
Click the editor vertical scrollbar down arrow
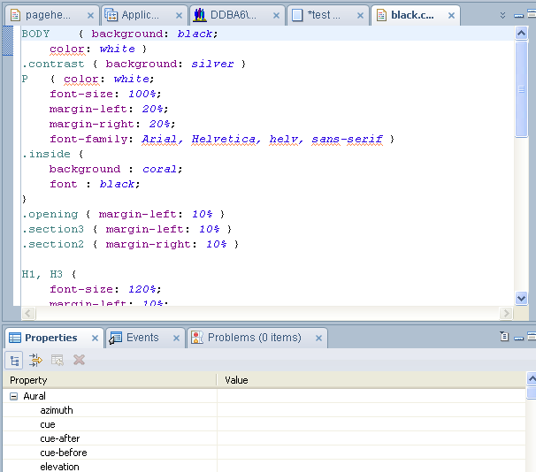coord(522,299)
